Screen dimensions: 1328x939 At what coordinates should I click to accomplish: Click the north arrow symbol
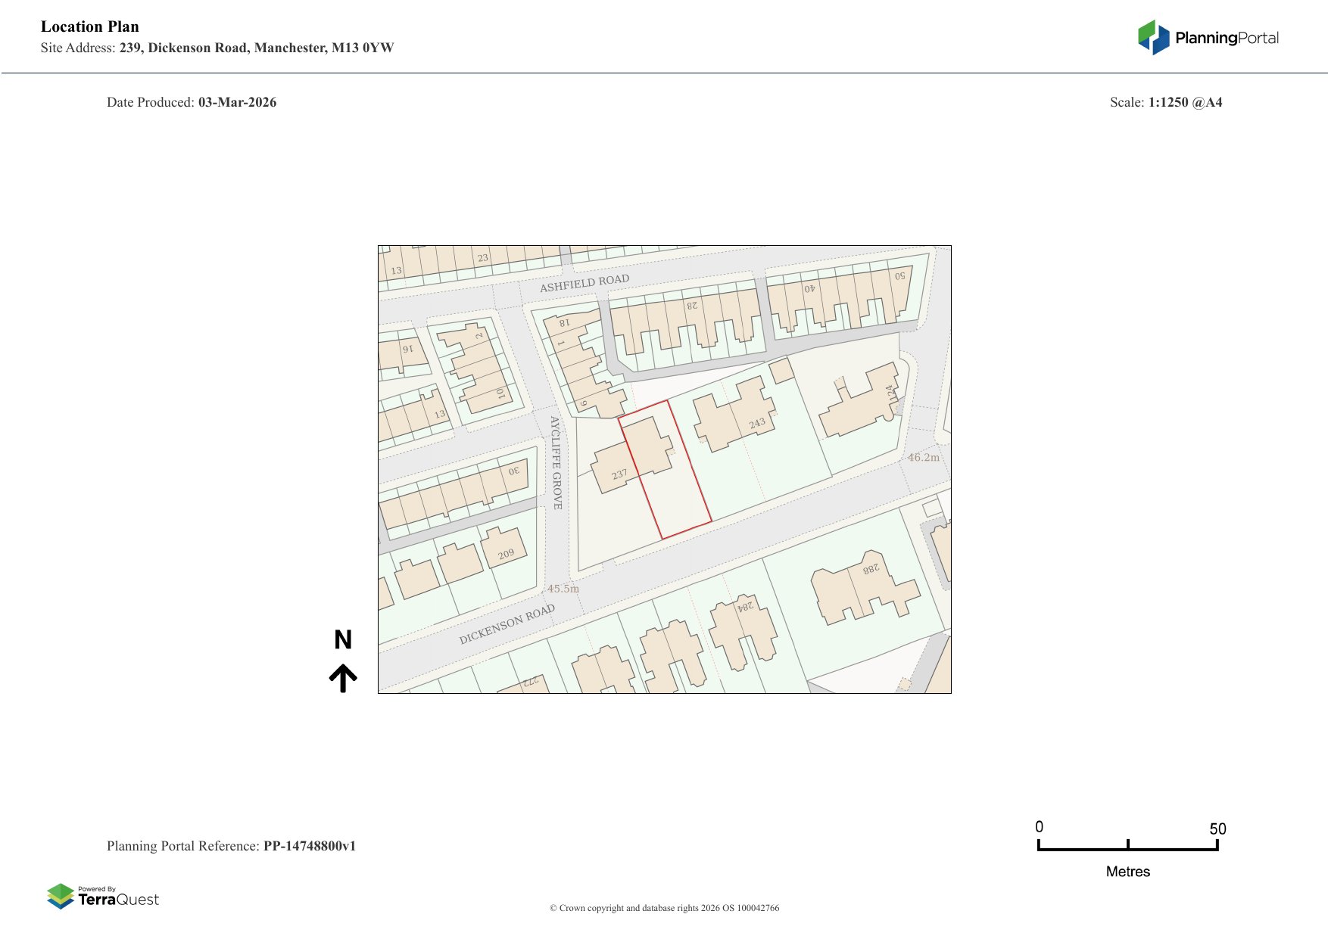tap(343, 678)
